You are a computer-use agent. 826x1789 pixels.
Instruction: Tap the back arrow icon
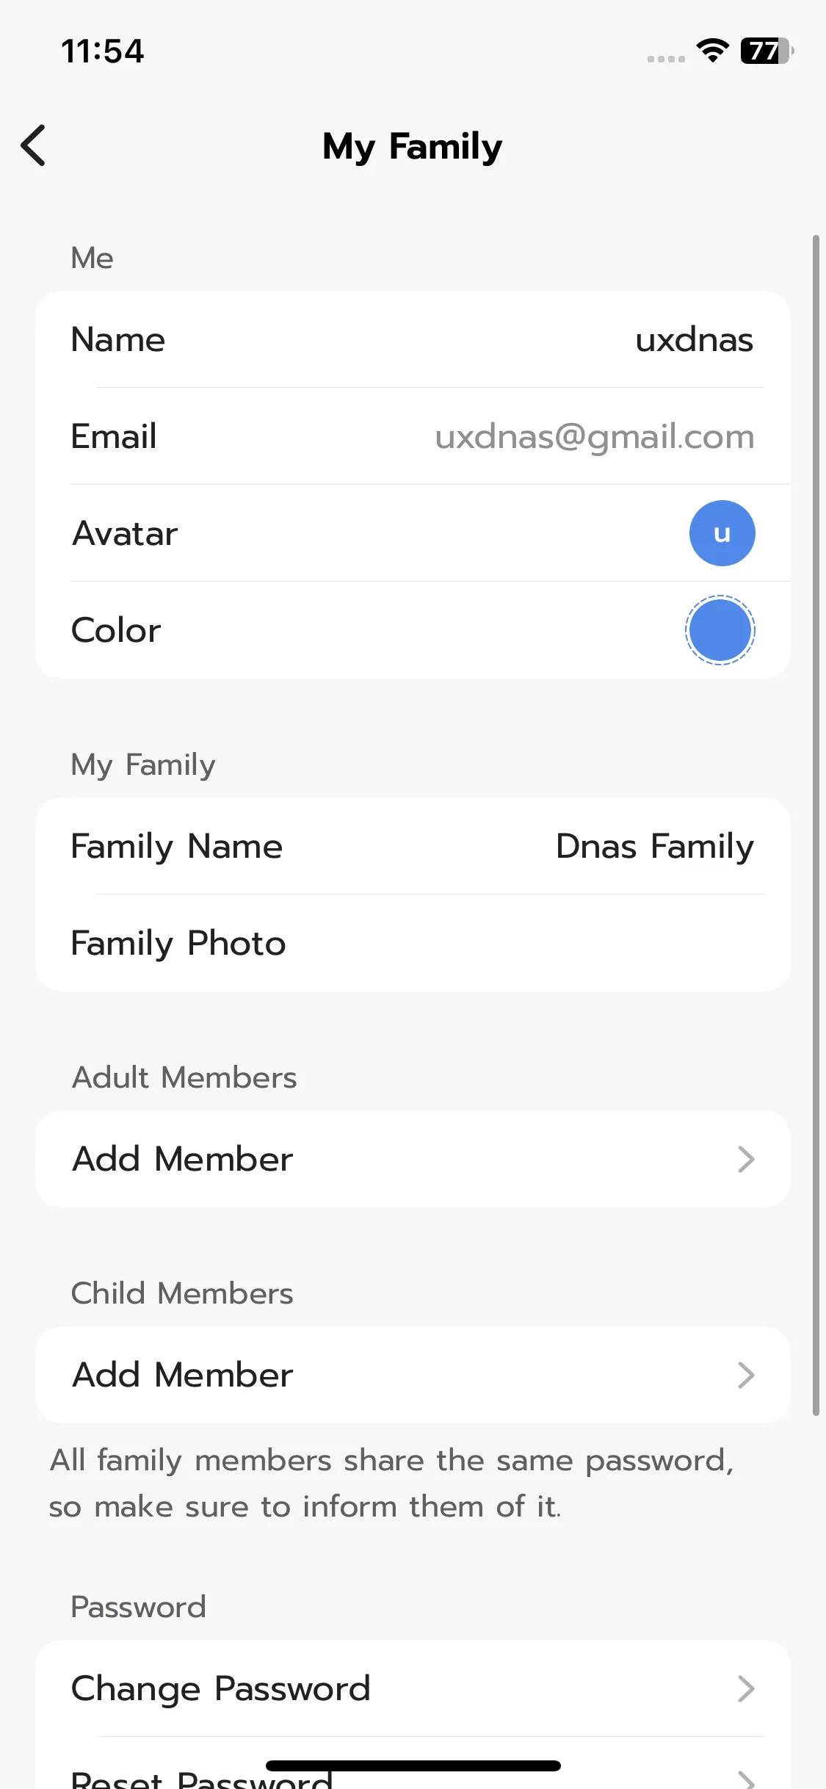click(34, 145)
